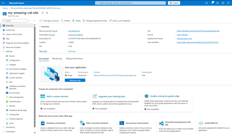Open the header feedback person icon

[228, 3]
